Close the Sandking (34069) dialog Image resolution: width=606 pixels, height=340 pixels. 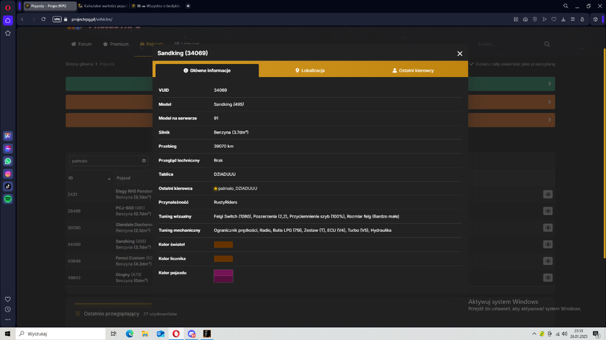tap(459, 54)
